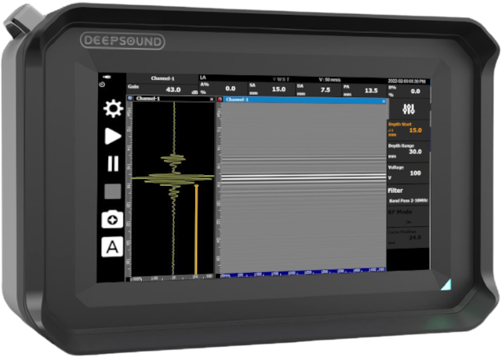Open the equalizer sliders parameter icon

409,109
